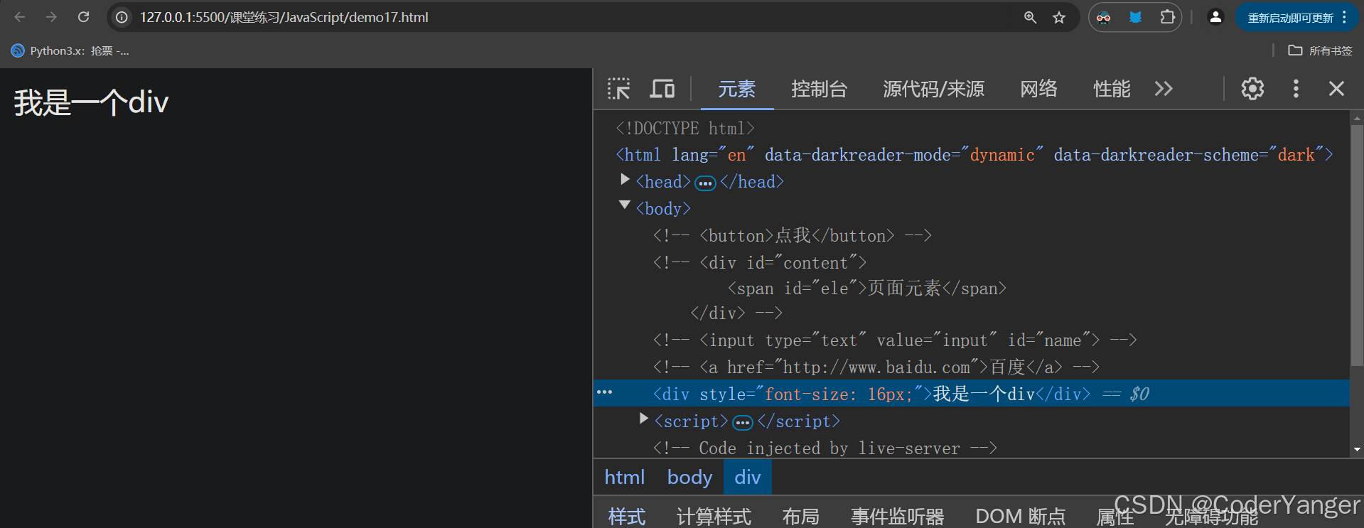Activate the inspect element picker tool
This screenshot has width=1364, height=528.
(618, 89)
